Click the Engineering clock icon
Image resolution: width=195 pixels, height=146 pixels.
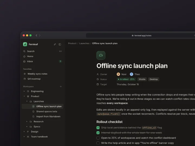click(28, 91)
